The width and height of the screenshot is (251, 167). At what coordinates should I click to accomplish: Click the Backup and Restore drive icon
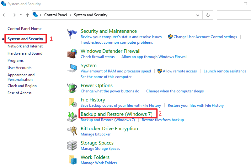point(72,117)
